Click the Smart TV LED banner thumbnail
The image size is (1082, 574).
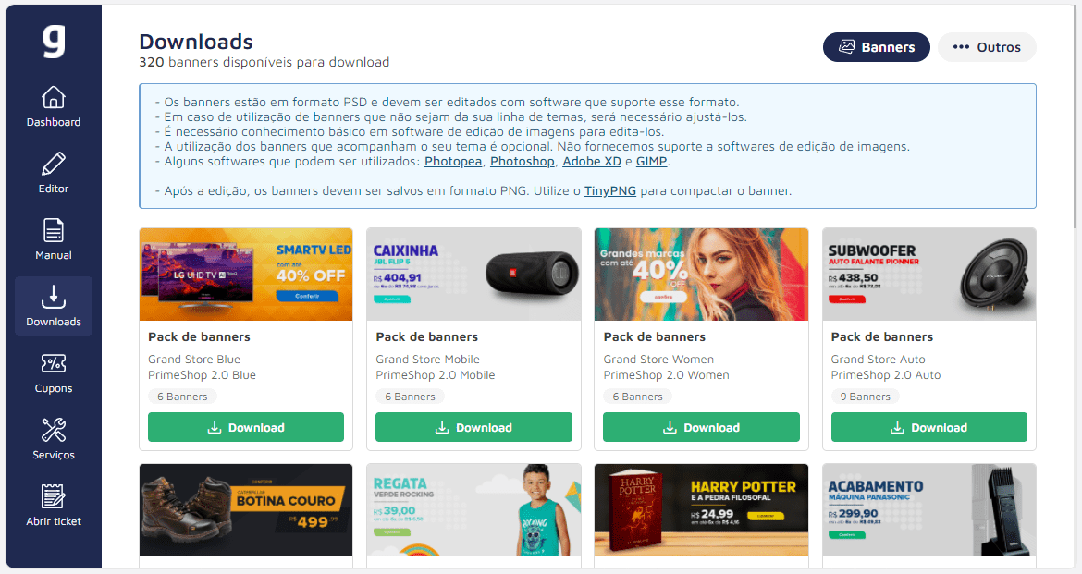tap(246, 275)
